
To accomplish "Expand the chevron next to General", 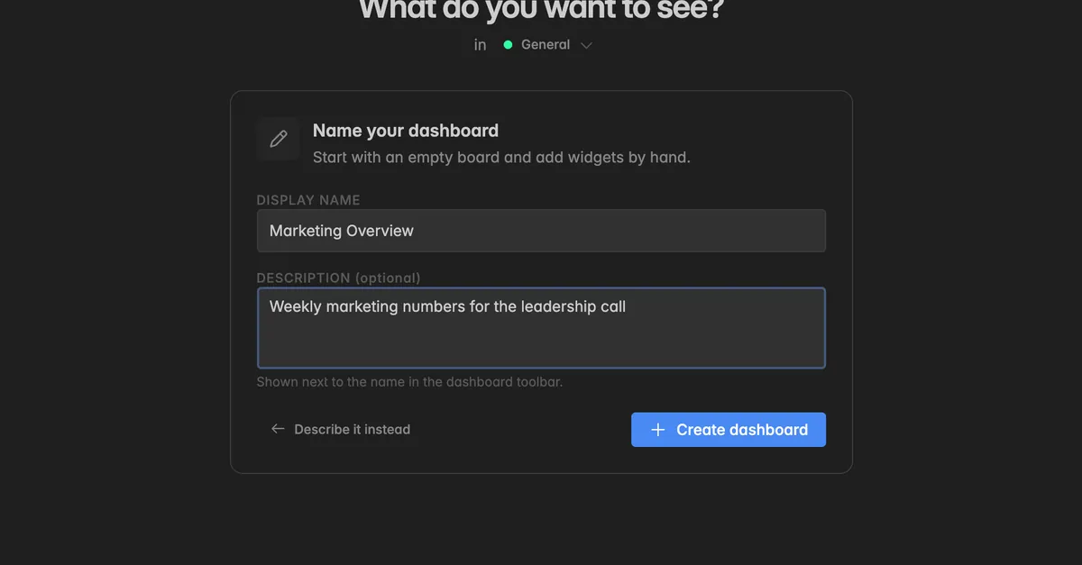I will click(586, 45).
